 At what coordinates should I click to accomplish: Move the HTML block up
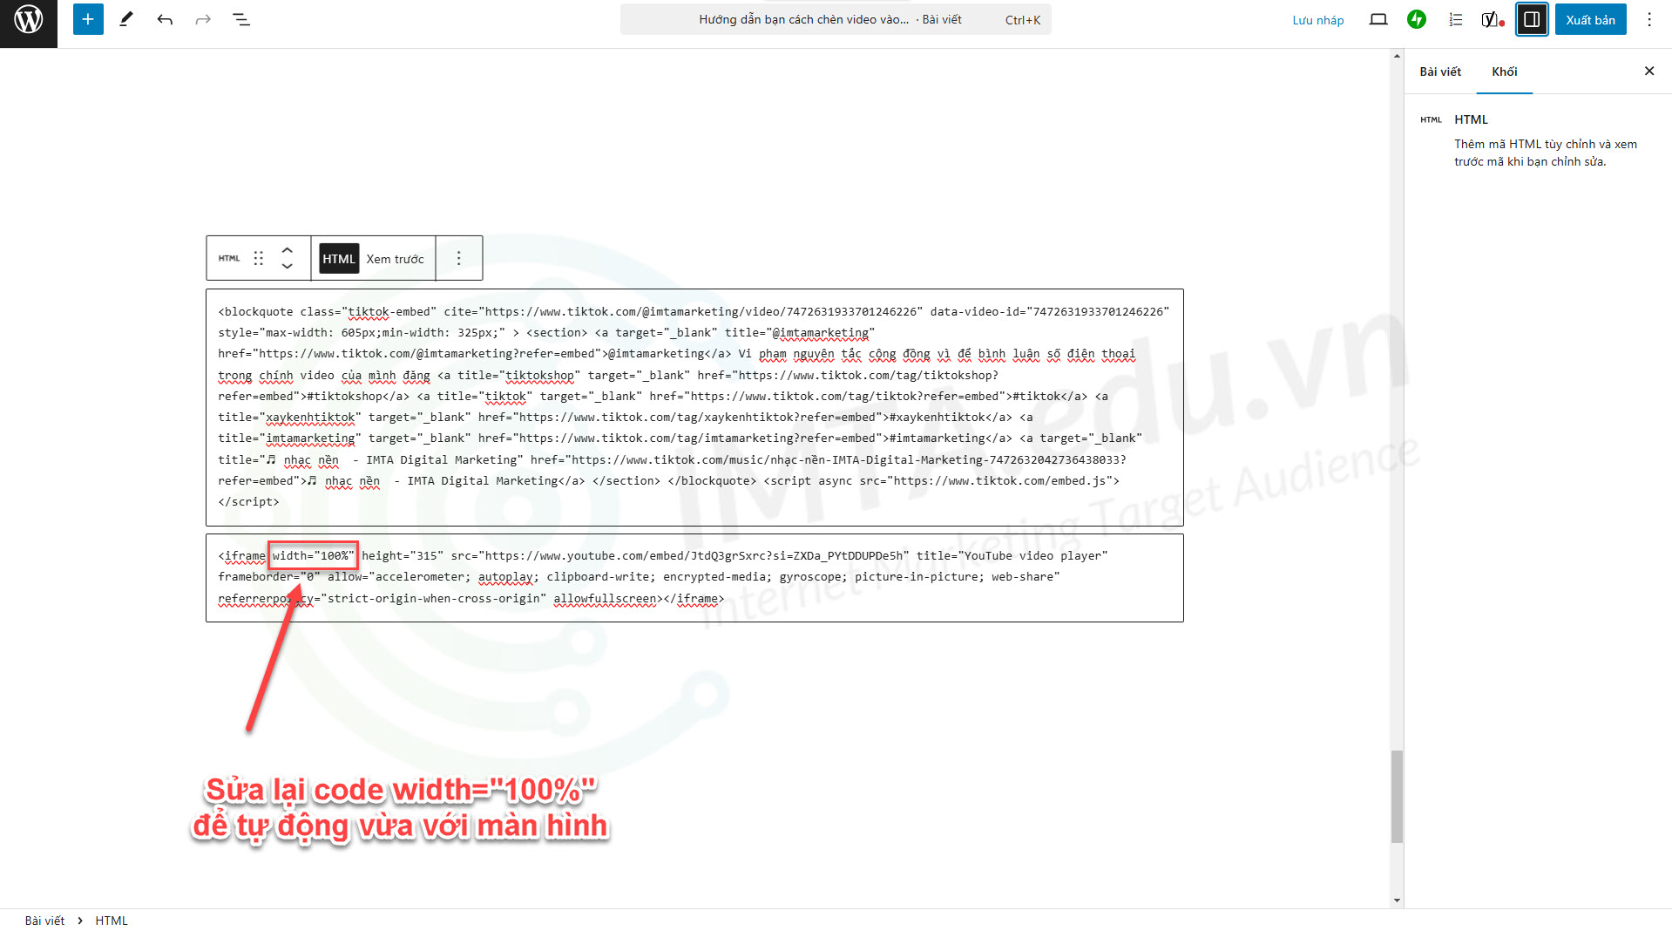(287, 249)
